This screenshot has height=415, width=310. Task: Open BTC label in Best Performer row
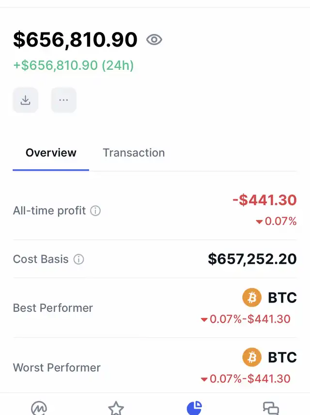coord(282,298)
